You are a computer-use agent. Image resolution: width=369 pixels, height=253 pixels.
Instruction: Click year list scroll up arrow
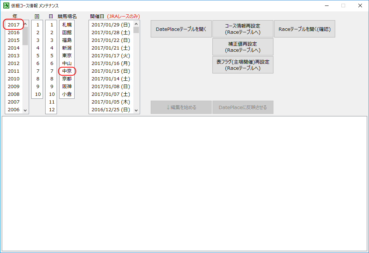click(25, 24)
